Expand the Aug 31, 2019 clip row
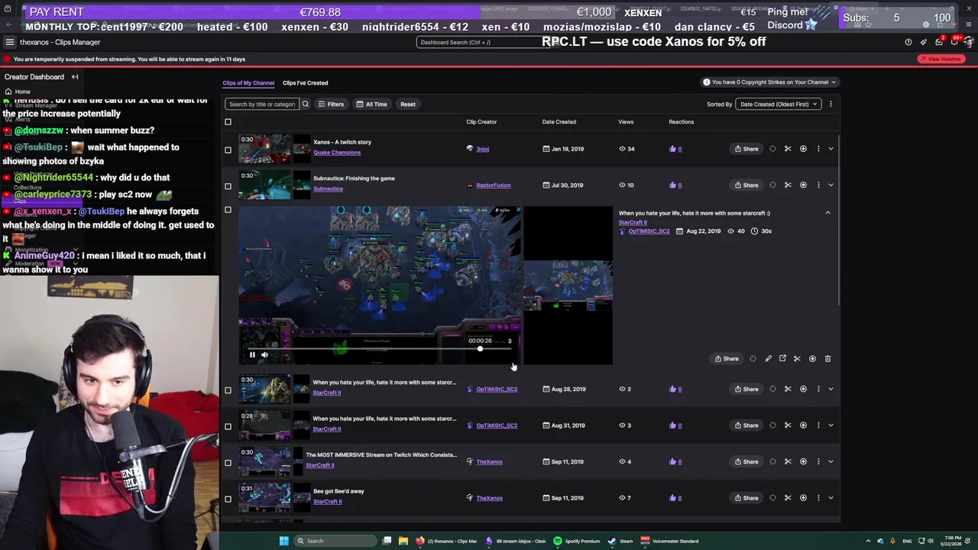The height and width of the screenshot is (550, 978). [831, 425]
